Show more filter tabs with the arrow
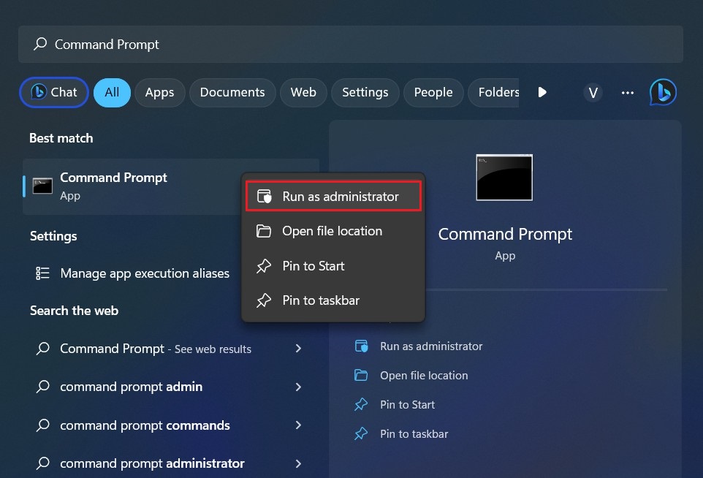Screen dimensions: 703x478 pos(542,92)
